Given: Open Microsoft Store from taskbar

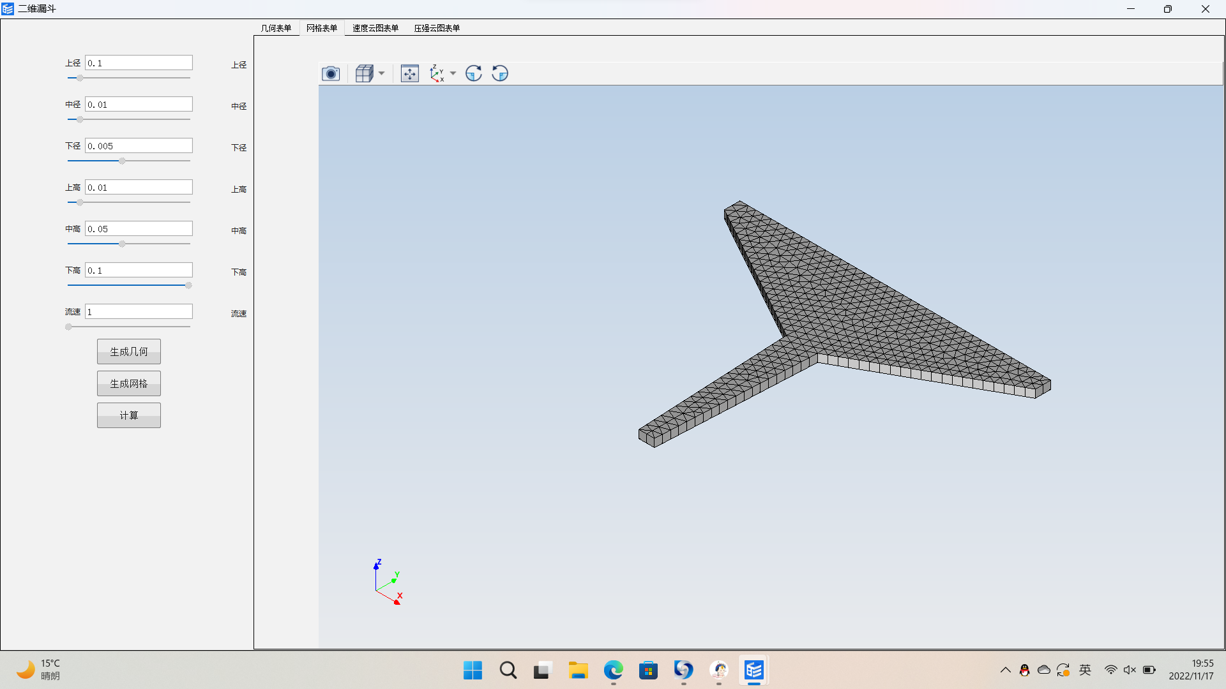Looking at the screenshot, I should (x=648, y=670).
